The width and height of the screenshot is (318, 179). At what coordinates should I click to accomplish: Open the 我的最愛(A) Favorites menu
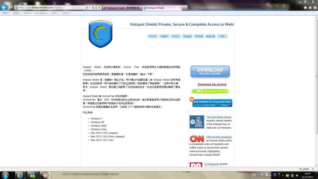point(41,13)
